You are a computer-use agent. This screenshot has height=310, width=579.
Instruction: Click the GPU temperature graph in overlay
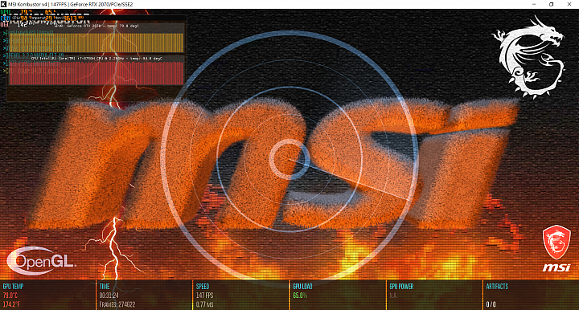96,43
